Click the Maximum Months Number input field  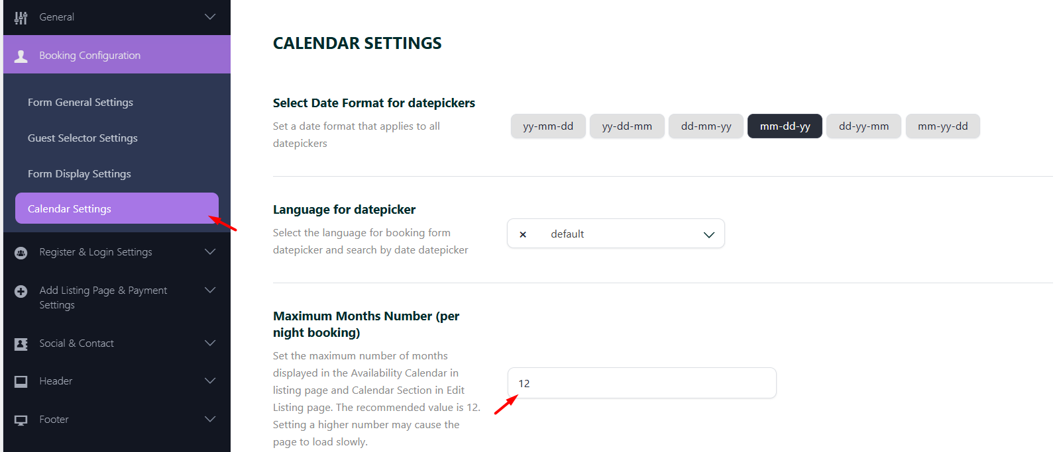(x=641, y=383)
